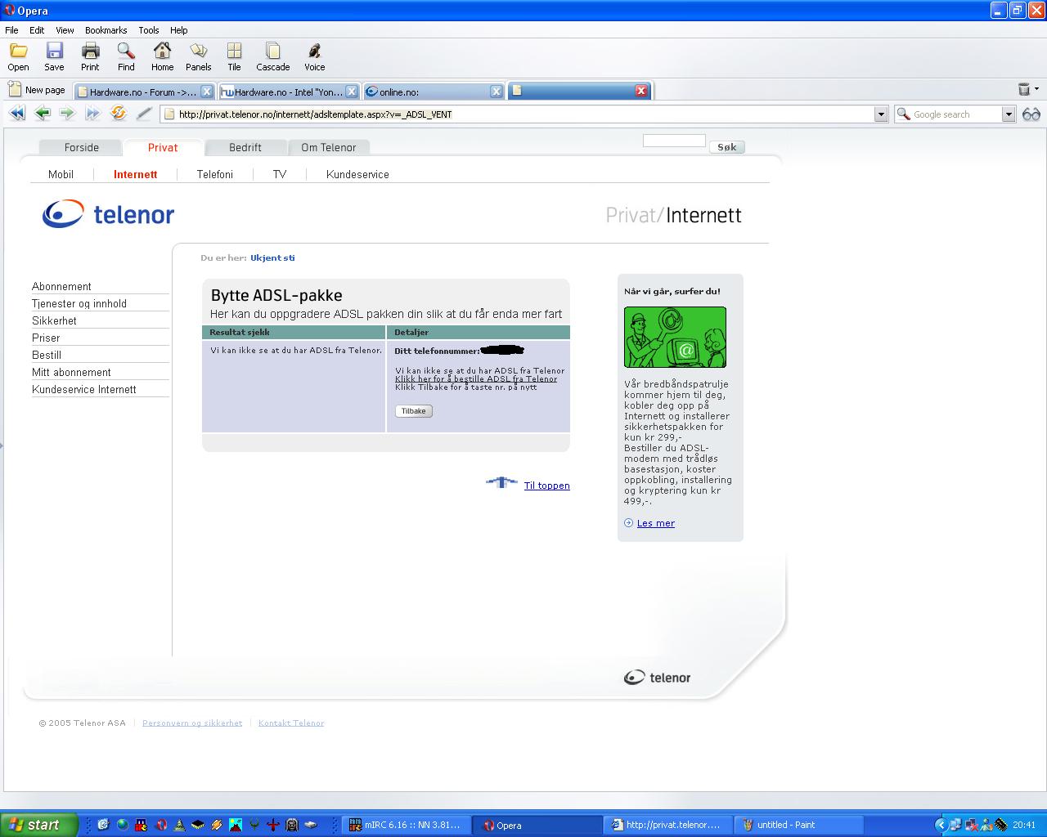Click the Internet Explorer quick launch icon
The height and width of the screenshot is (837, 1047).
[x=103, y=825]
